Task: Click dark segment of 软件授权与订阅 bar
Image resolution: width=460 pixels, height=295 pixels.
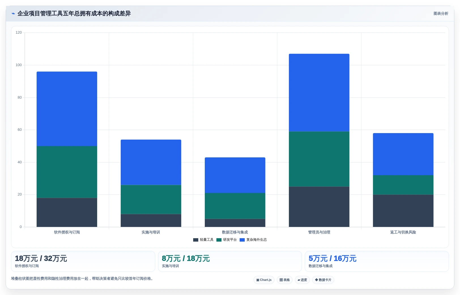Action: (67, 212)
